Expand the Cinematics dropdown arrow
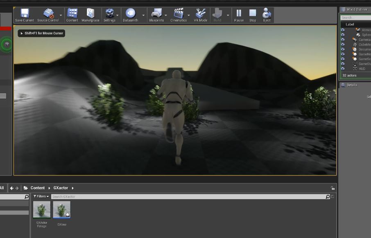Screen dimensions: 371x238 pyautogui.click(x=189, y=15)
